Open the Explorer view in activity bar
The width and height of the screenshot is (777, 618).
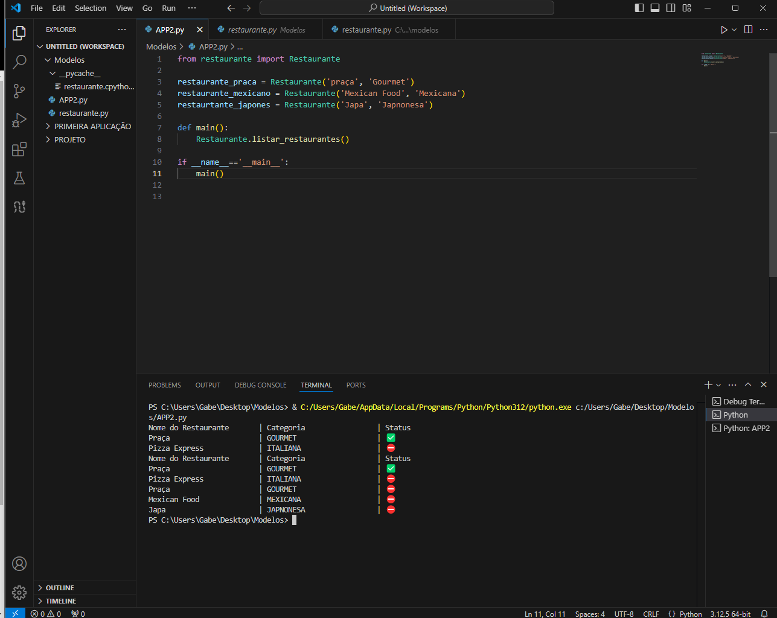point(19,33)
